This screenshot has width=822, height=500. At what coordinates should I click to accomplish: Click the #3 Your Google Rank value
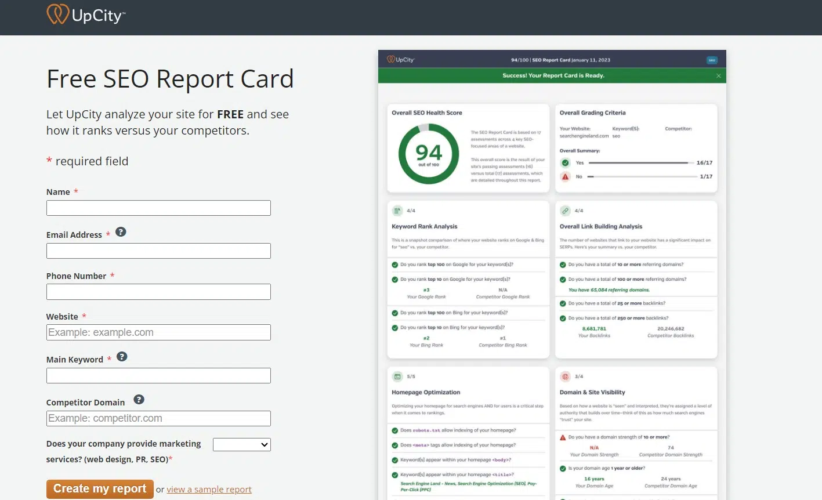426,290
